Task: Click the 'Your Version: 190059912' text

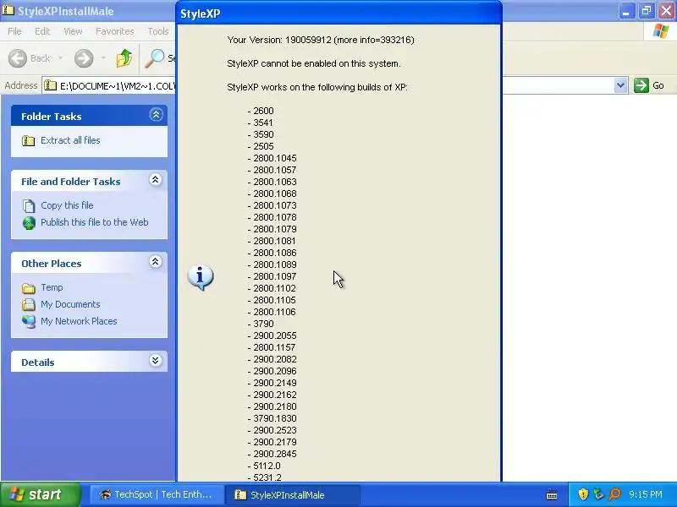Action: tap(279, 40)
